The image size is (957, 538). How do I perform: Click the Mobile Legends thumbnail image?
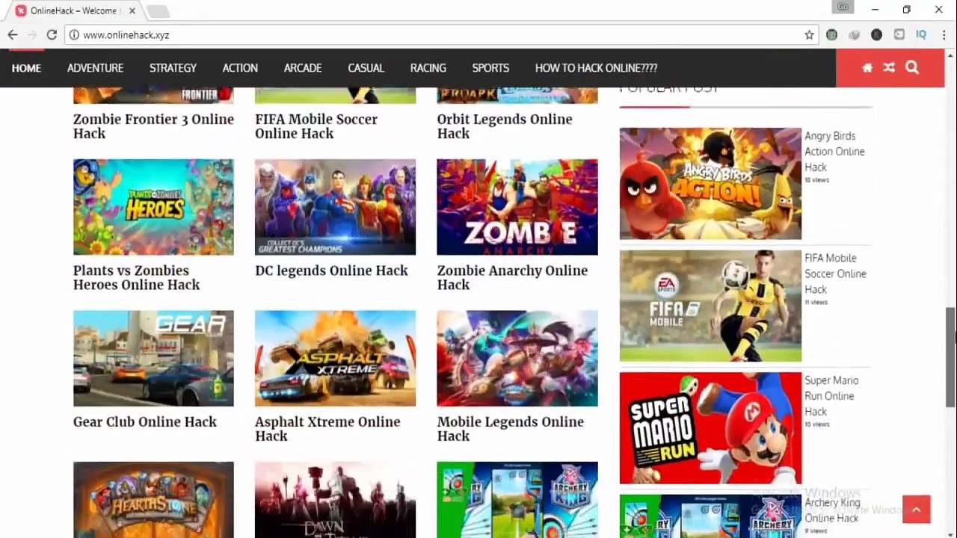[x=517, y=359]
